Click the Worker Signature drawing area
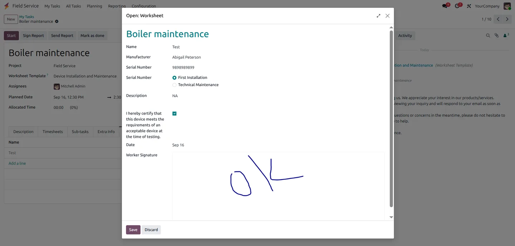 click(278, 186)
